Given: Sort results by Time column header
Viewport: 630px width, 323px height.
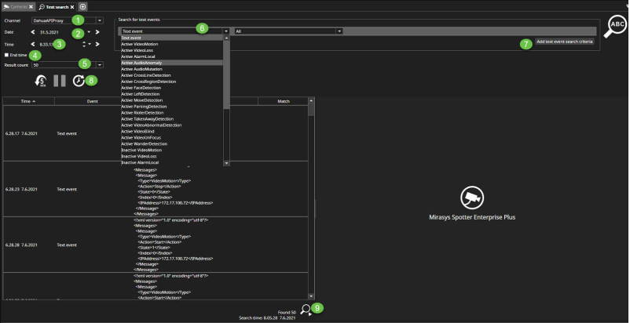Looking at the screenshot, I should pyautogui.click(x=26, y=101).
